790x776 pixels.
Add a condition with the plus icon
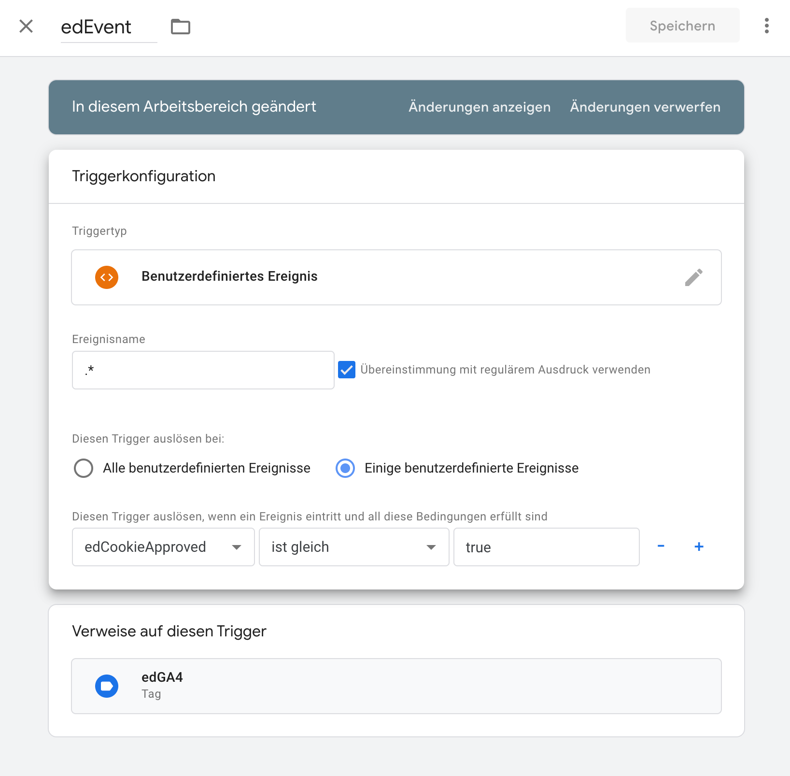(x=699, y=546)
